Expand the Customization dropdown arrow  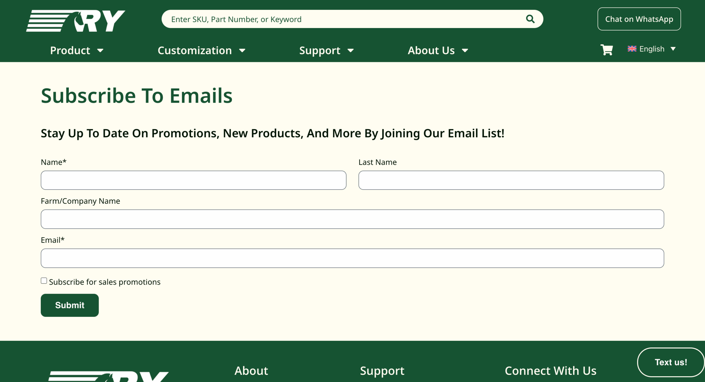coord(242,51)
